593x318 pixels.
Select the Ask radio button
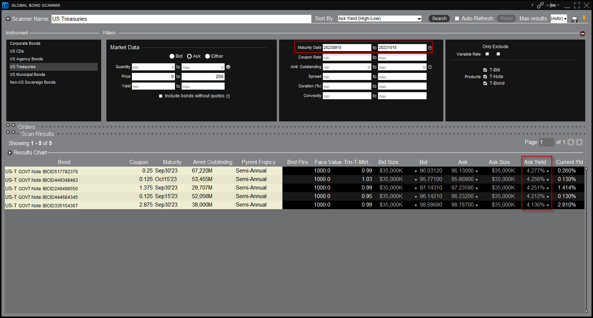[189, 56]
